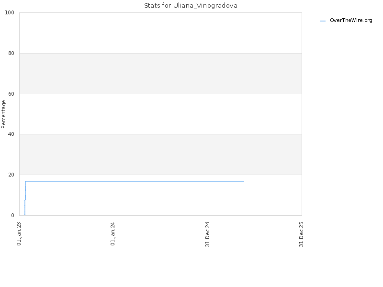Screen dimensions: 383x287
Task: Select the 31.Dec.24 x-axis date label
Action: click(x=207, y=234)
